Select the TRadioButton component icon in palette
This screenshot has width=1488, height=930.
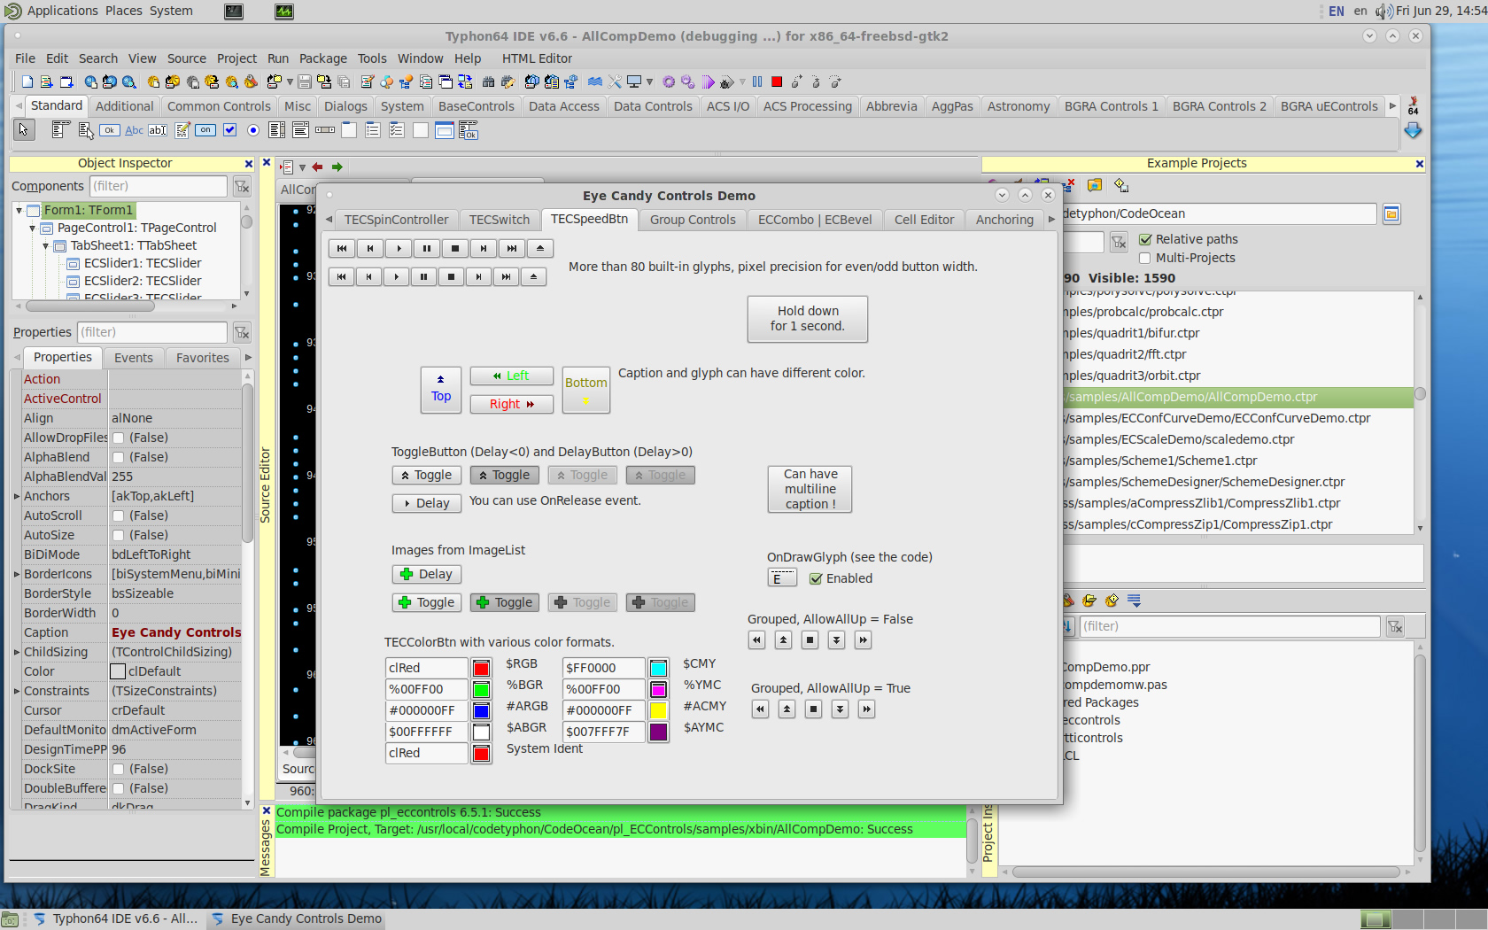[253, 130]
